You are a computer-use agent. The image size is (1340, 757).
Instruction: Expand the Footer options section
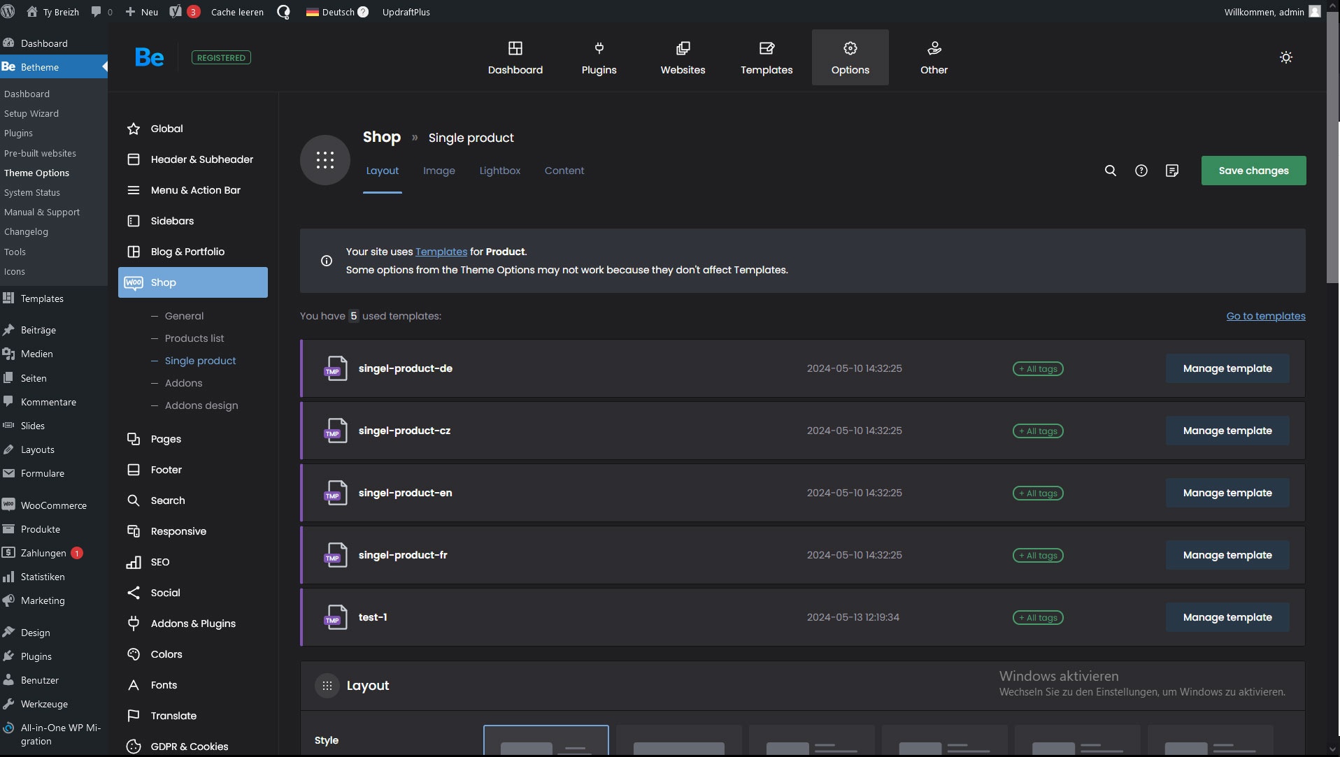pyautogui.click(x=193, y=470)
